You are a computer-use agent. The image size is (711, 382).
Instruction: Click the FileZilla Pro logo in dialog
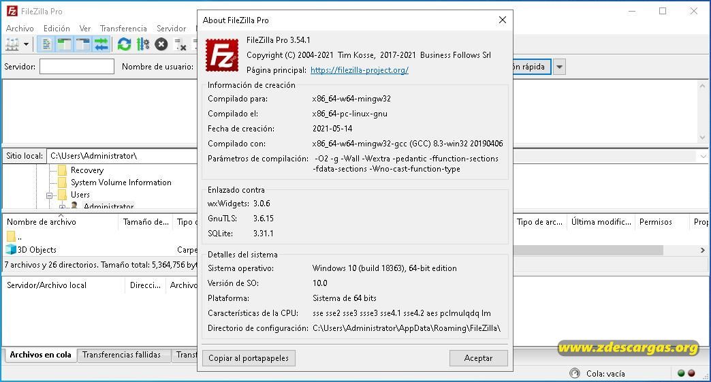(x=222, y=55)
